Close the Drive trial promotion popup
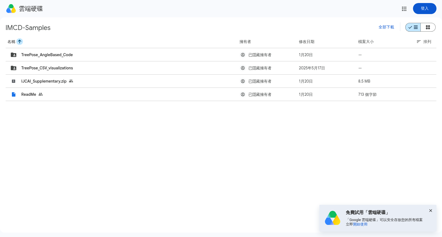Viewport: 442px width, 237px height. [x=431, y=211]
